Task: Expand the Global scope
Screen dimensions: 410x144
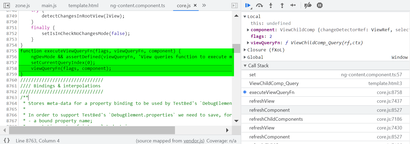Action: pos(245,57)
